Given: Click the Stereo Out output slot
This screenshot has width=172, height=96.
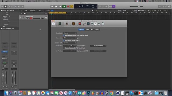Looking at the screenshot, I should point(5,59).
